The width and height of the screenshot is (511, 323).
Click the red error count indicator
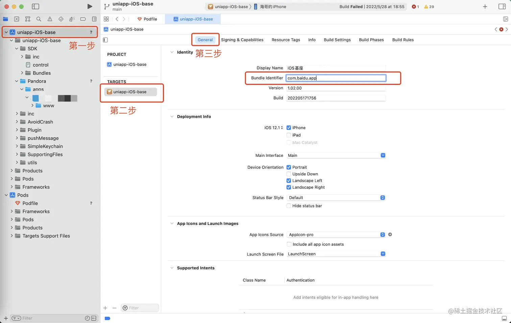(x=415, y=6)
